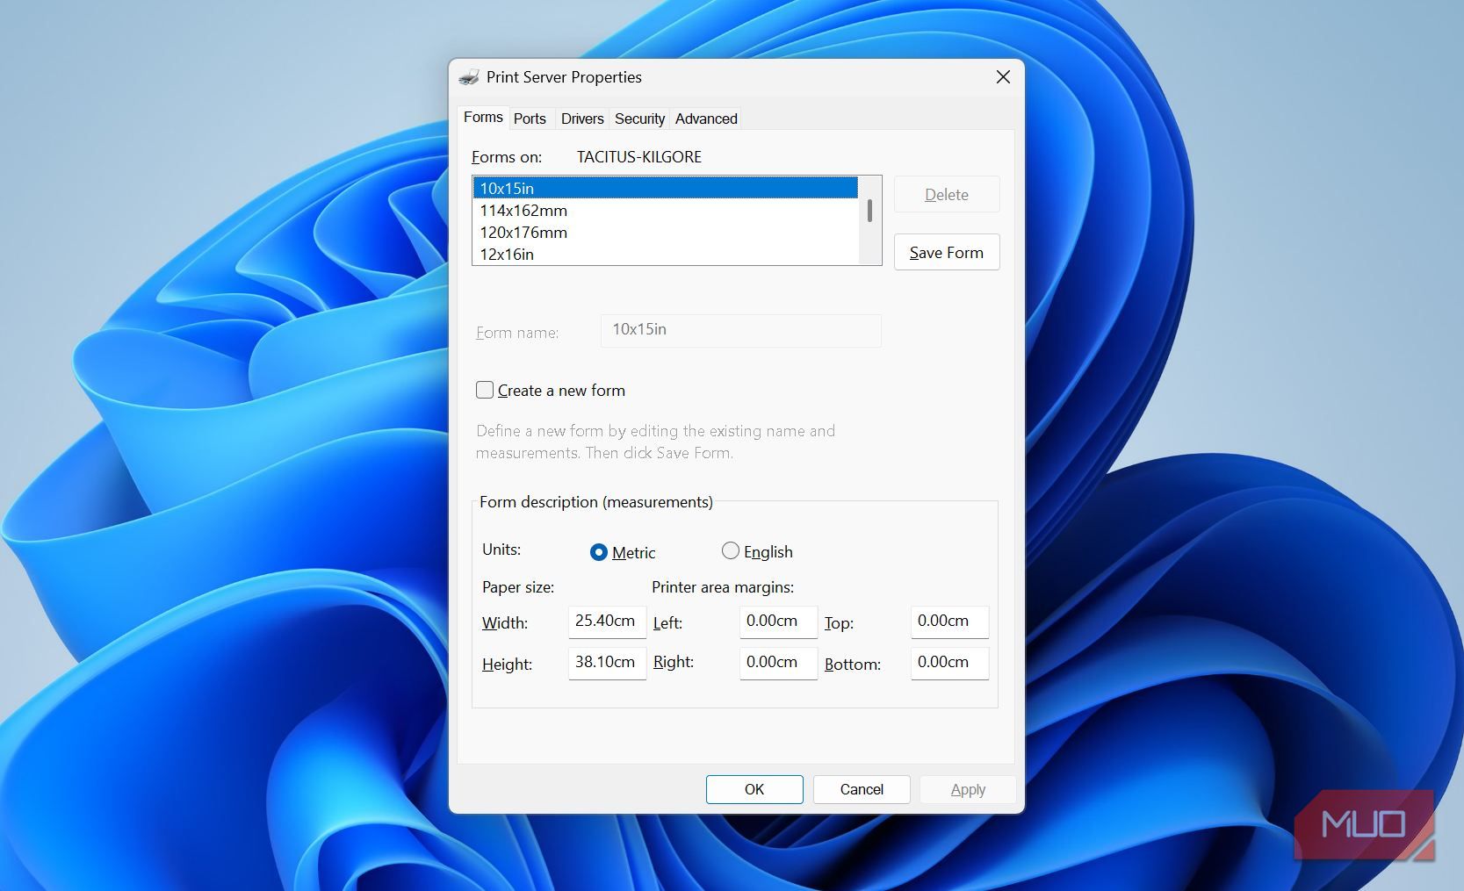Click the Bottom margin field
Screen dimensions: 1464x891
(949, 663)
